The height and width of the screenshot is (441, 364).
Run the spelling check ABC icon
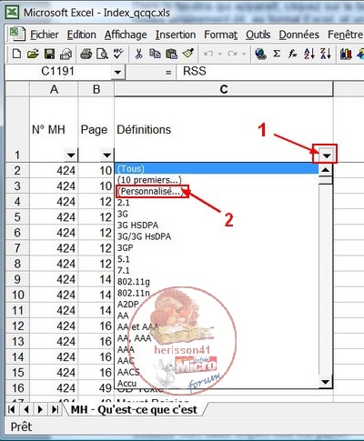click(x=118, y=54)
